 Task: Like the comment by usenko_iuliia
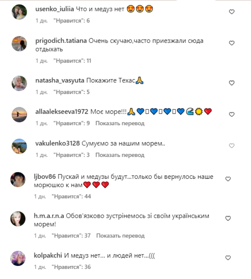[x=232, y=12]
